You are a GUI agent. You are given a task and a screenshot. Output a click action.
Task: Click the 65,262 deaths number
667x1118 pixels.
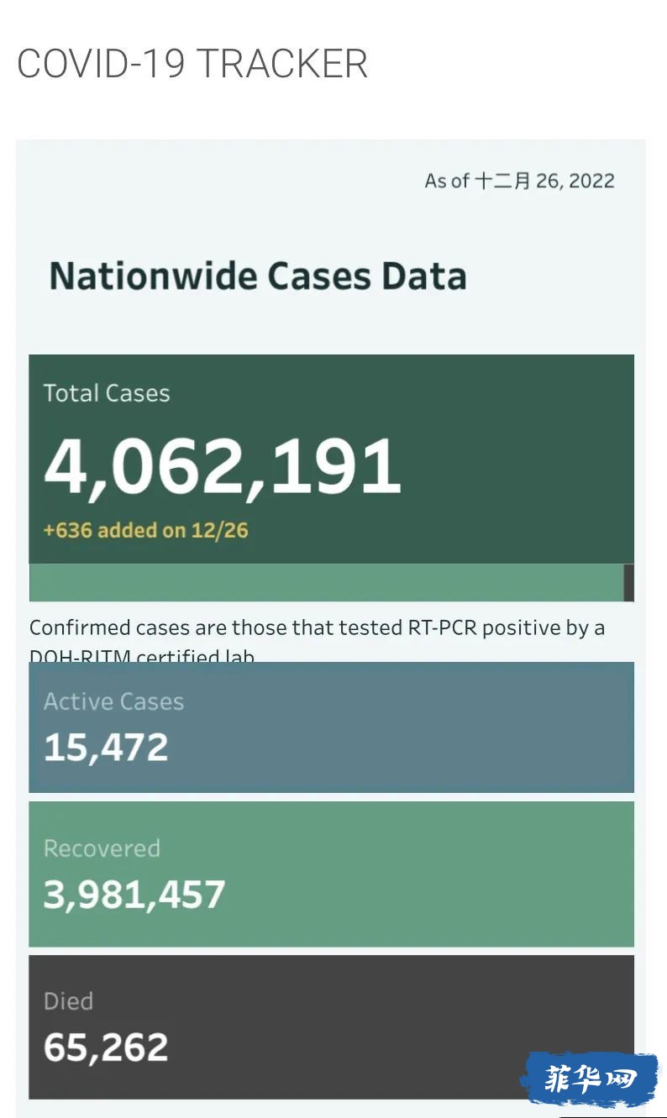(x=106, y=1047)
